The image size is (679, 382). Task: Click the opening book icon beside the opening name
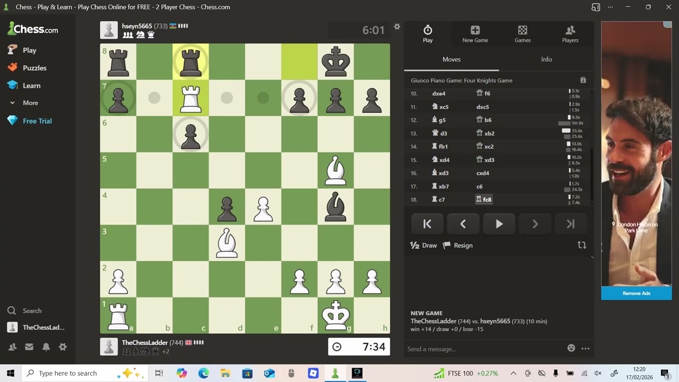(583, 80)
